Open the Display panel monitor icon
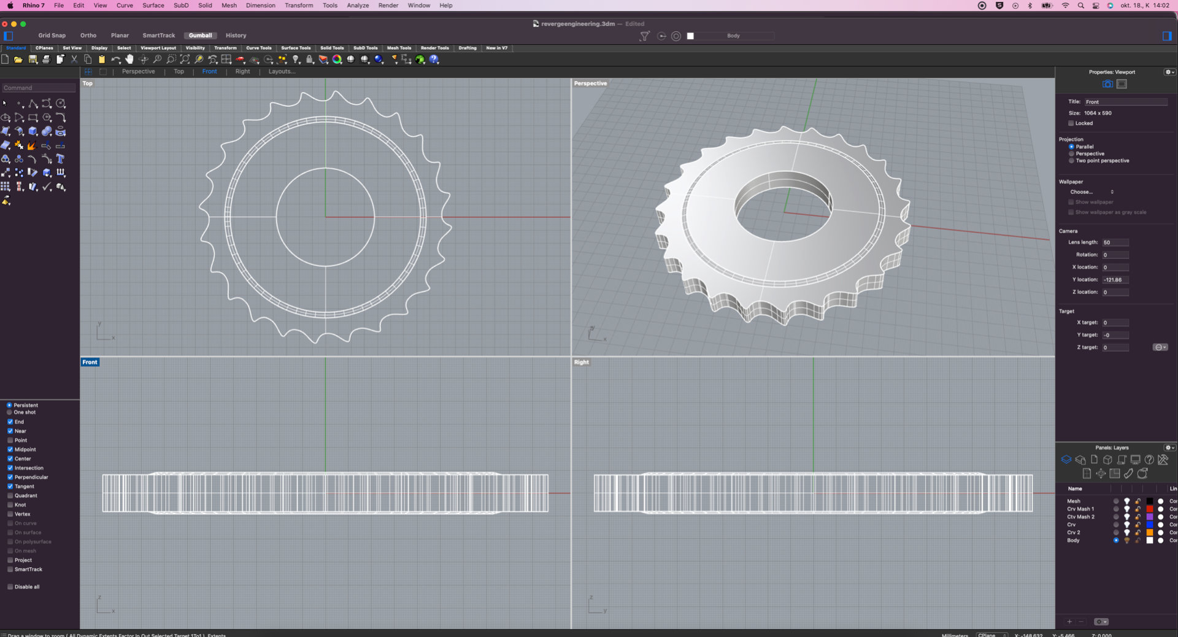The height and width of the screenshot is (637, 1178). pos(1135,460)
